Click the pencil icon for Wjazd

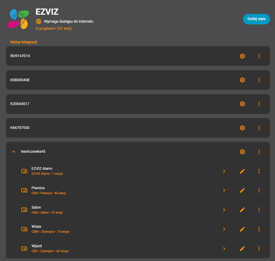tap(242, 249)
